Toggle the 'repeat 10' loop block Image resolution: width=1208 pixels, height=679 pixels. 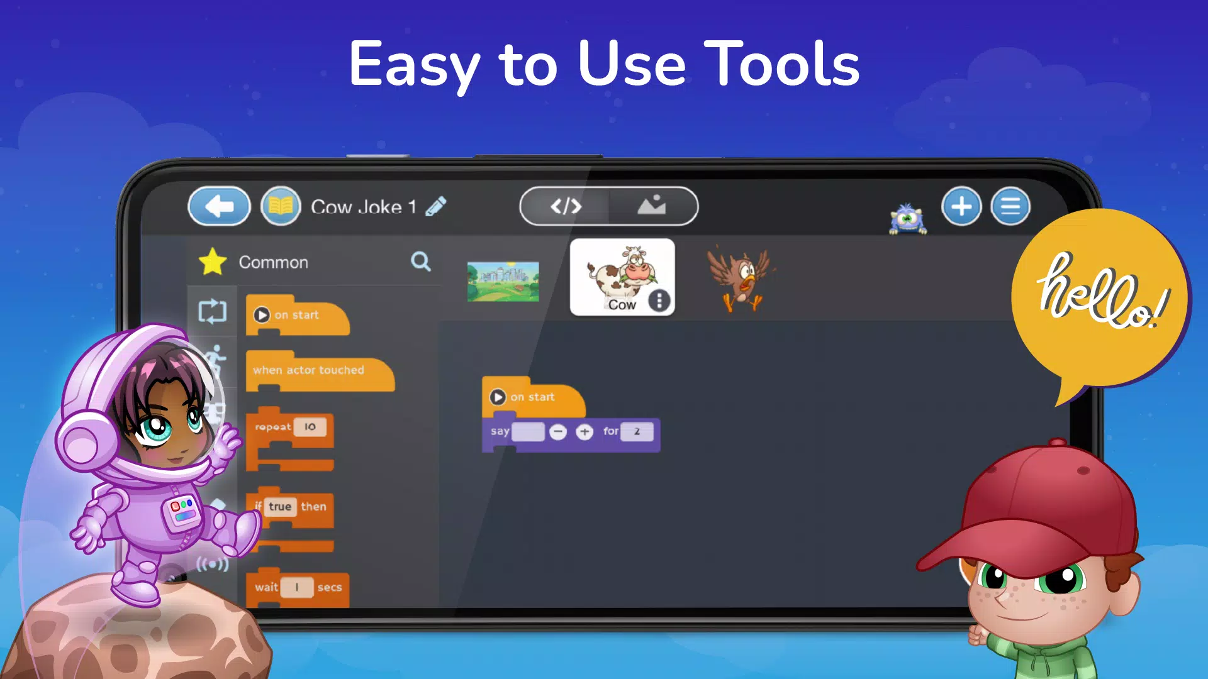[x=289, y=427]
